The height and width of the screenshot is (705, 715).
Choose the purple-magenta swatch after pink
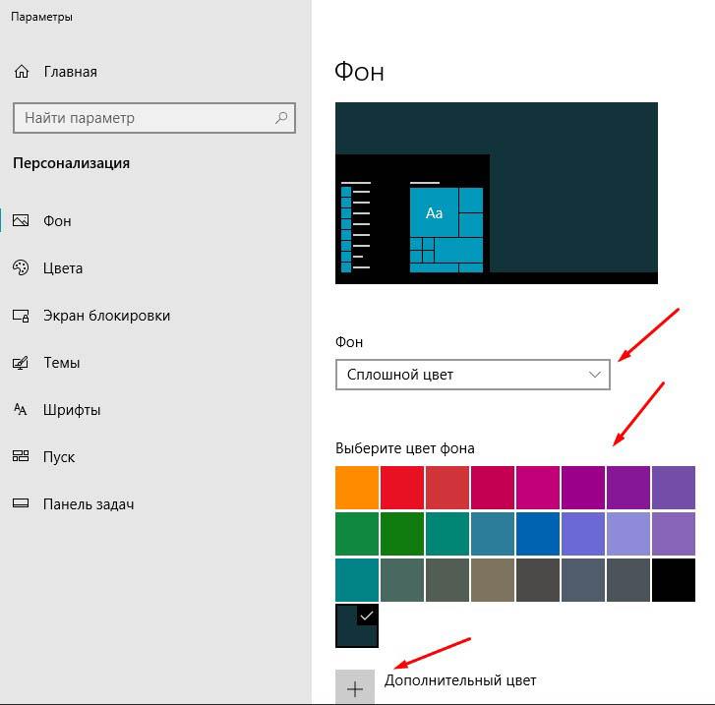coord(583,488)
